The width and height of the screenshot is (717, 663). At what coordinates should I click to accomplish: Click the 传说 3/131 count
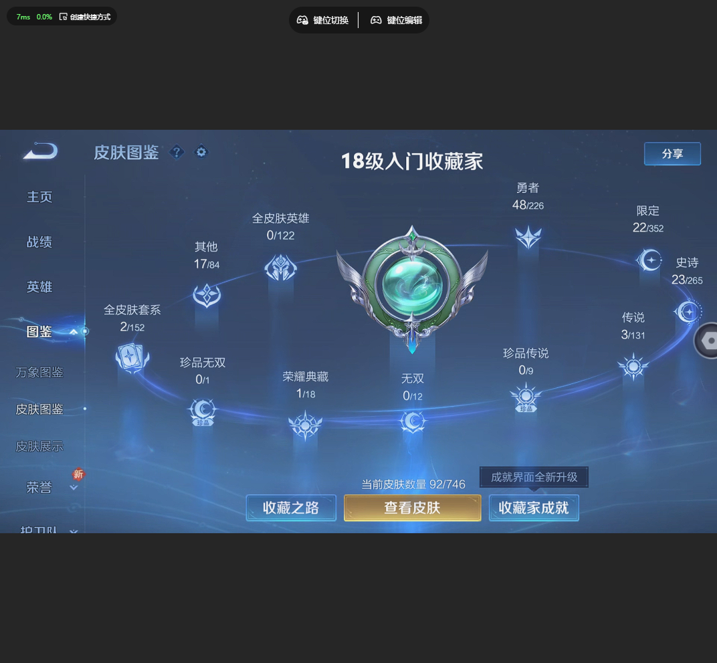coord(633,335)
